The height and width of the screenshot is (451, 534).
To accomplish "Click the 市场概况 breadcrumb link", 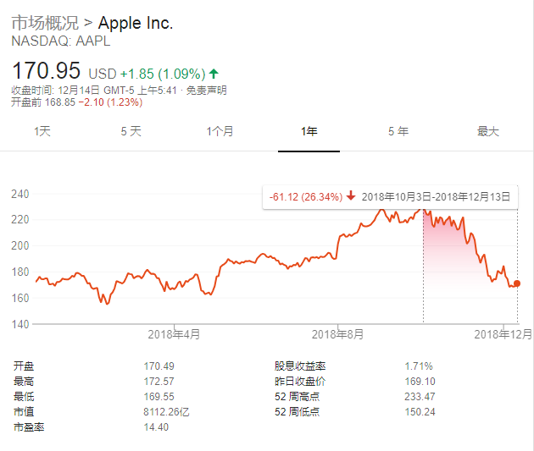I will pos(44,23).
